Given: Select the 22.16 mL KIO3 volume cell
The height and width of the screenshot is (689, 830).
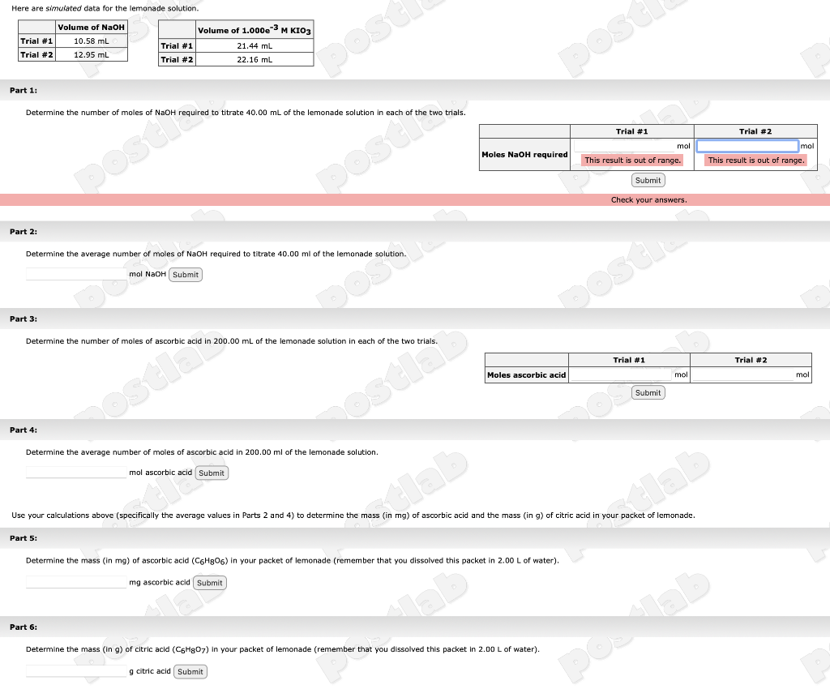Looking at the screenshot, I should tap(255, 60).
